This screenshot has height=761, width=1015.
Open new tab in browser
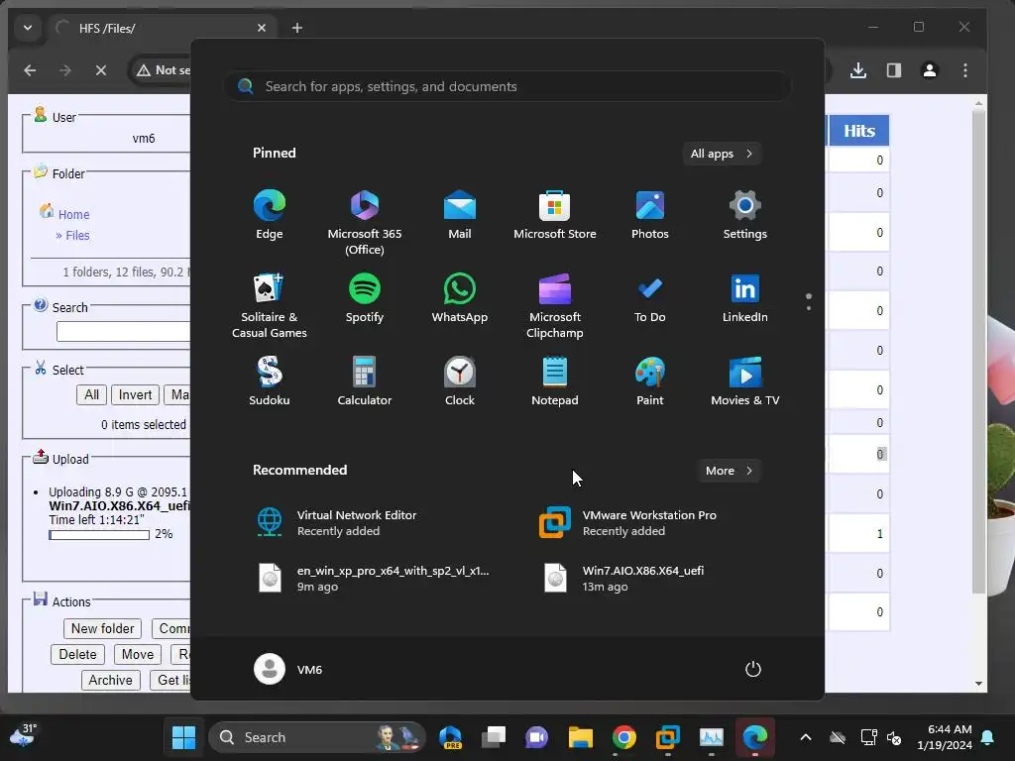click(297, 28)
